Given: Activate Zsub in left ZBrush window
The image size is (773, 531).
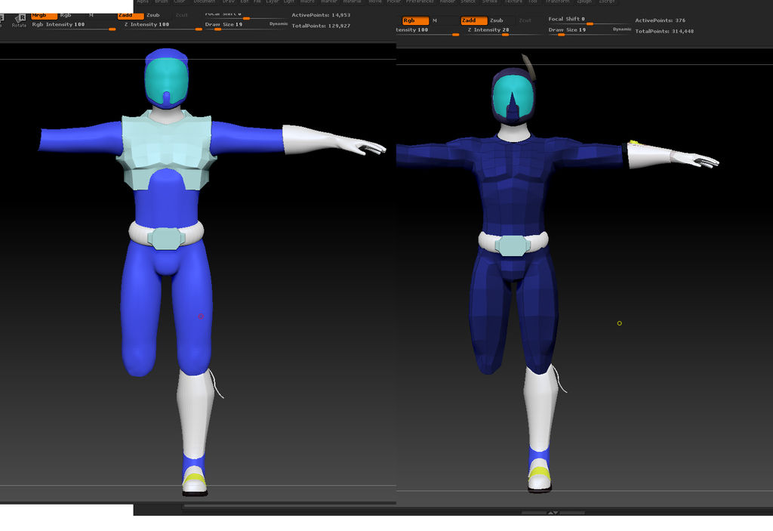Looking at the screenshot, I should coord(153,15).
